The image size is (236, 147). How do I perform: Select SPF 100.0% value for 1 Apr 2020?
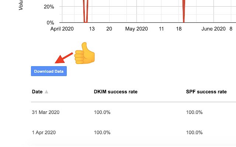pyautogui.click(x=194, y=132)
